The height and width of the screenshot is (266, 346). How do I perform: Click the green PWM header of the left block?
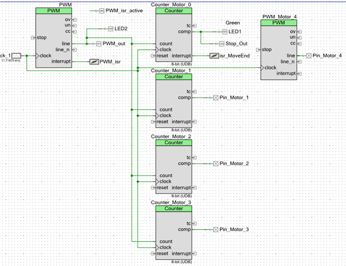(x=54, y=11)
